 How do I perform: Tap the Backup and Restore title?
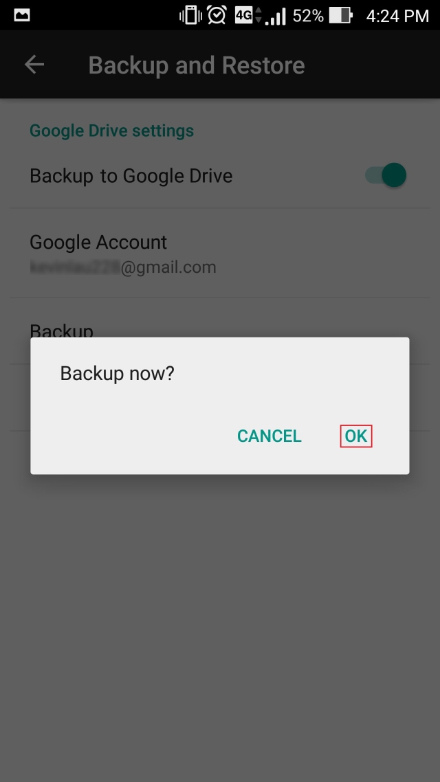pyautogui.click(x=197, y=65)
